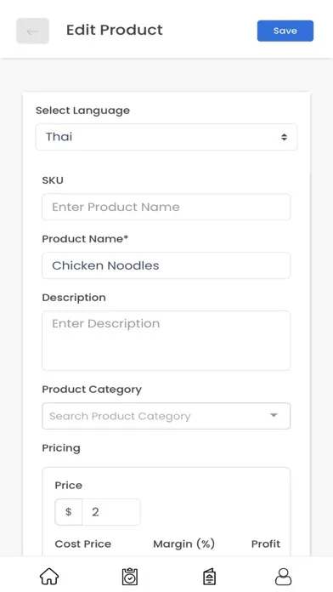The height and width of the screenshot is (592, 333).
Task: Expand the Search Product Category combo box
Action: (x=166, y=416)
